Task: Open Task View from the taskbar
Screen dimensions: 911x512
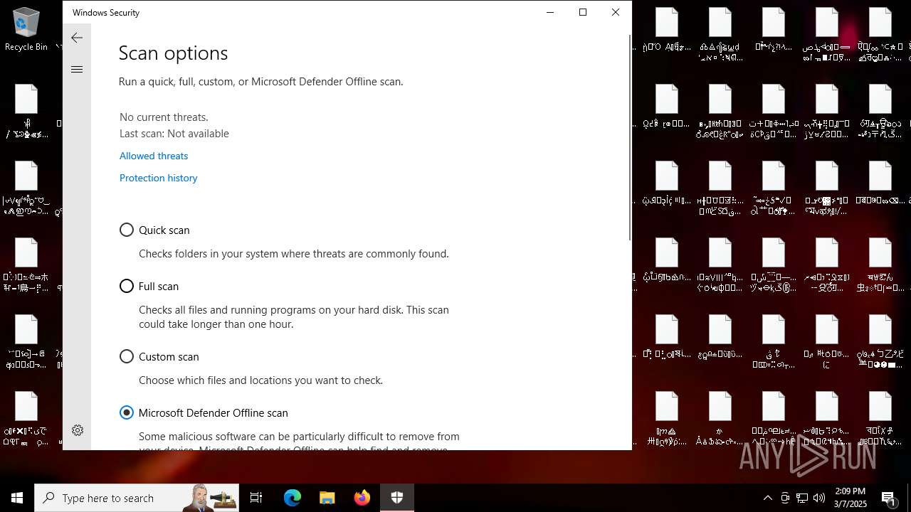Action: [x=256, y=498]
